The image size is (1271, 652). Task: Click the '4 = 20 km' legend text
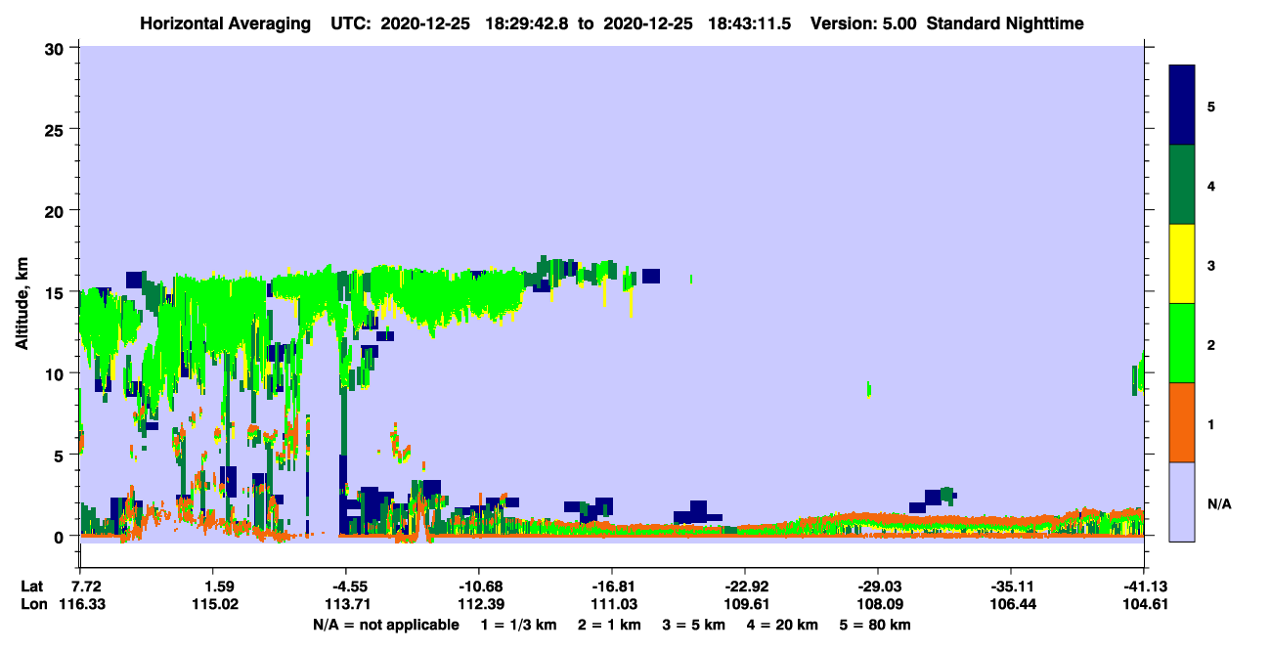pos(781,625)
